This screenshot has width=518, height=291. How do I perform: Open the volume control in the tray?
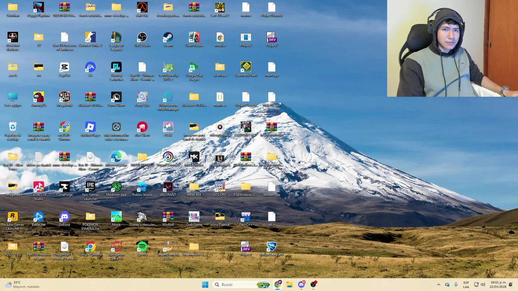[483, 285]
